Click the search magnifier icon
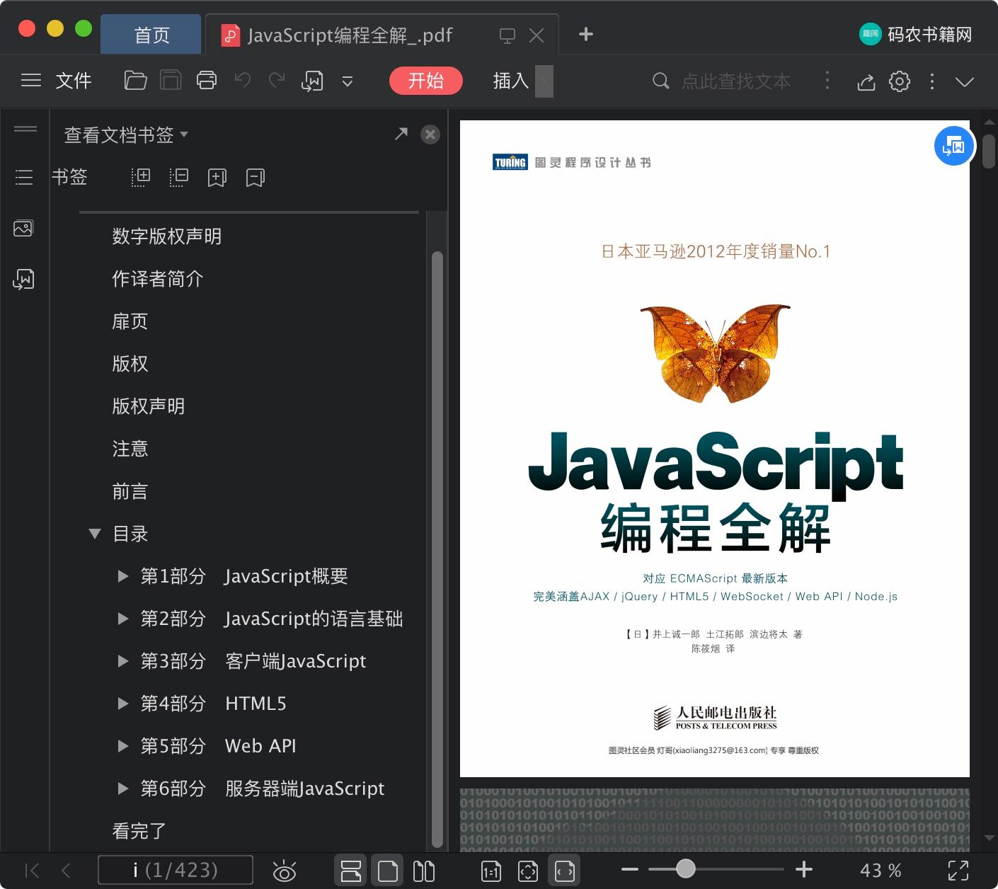The width and height of the screenshot is (998, 889). click(660, 81)
